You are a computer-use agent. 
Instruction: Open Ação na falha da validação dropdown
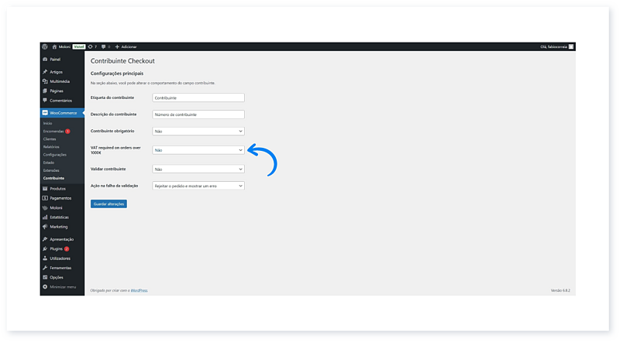[198, 186]
